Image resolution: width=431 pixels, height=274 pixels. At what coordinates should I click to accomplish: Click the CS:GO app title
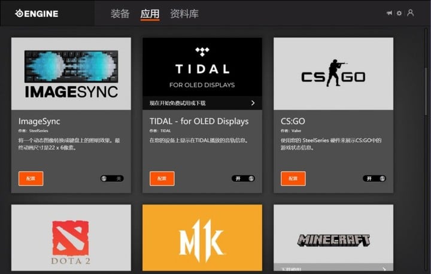293,121
